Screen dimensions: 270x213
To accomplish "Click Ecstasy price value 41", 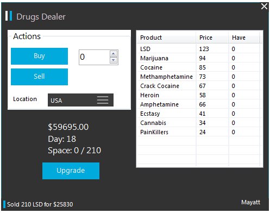I will click(203, 114).
